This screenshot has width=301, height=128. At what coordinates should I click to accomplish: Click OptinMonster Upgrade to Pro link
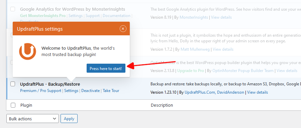coord(190,71)
